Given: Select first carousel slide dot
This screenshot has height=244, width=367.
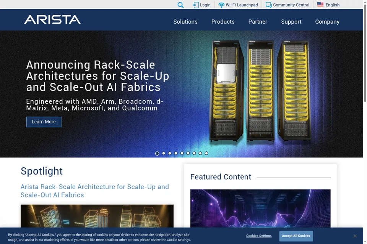Looking at the screenshot, I should click(157, 153).
